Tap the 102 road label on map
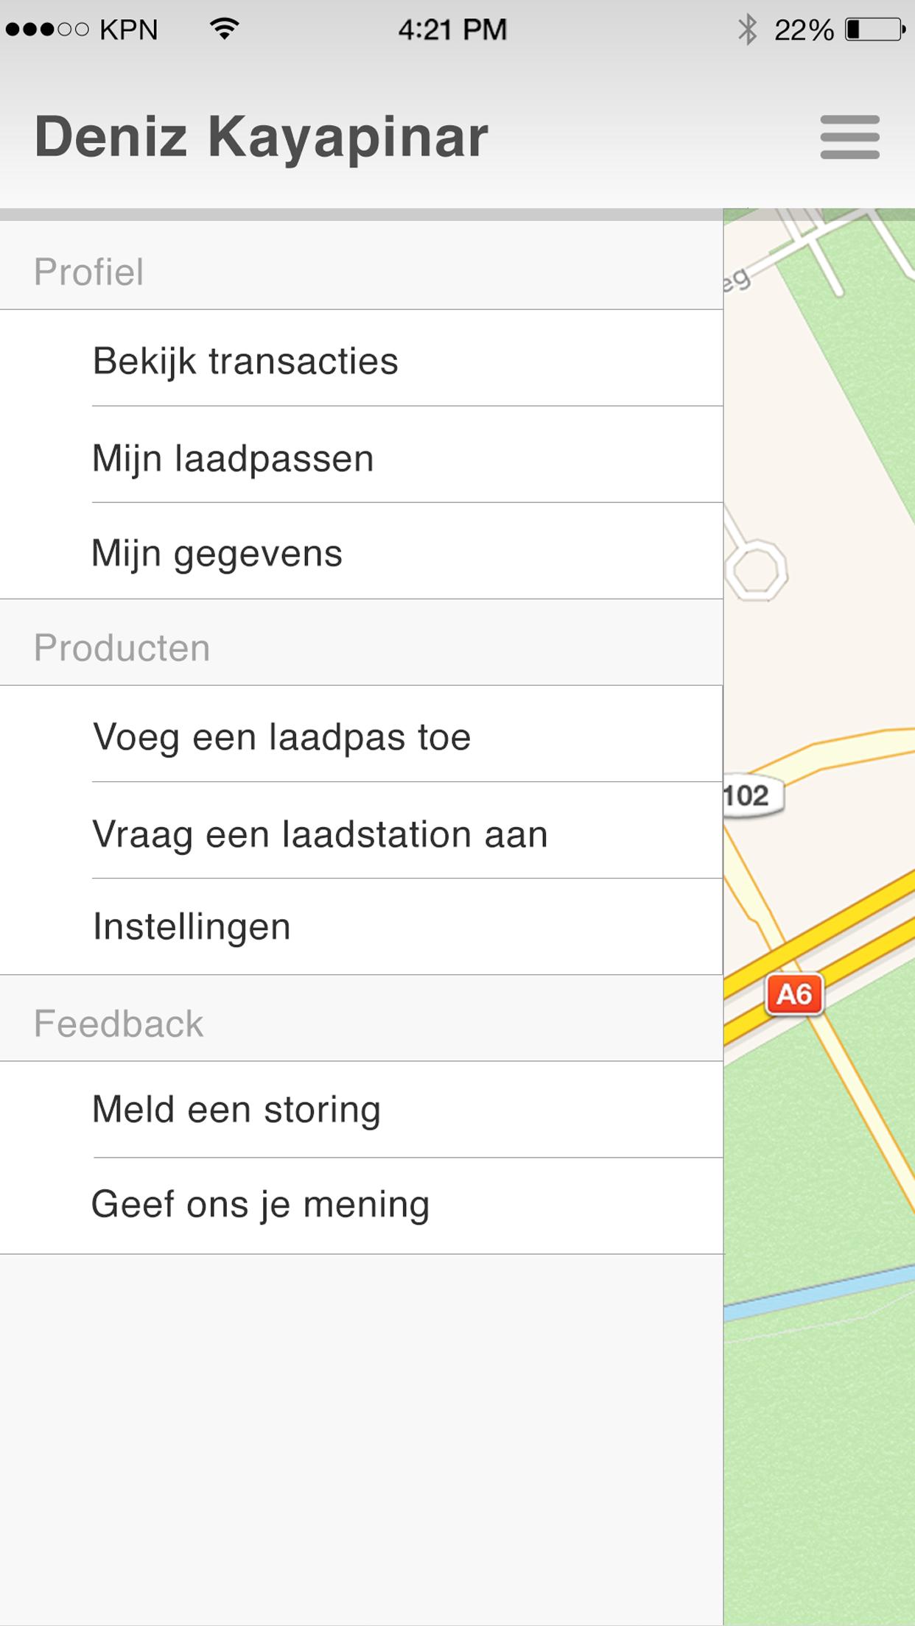Viewport: 915px width, 1626px height. pos(749,796)
